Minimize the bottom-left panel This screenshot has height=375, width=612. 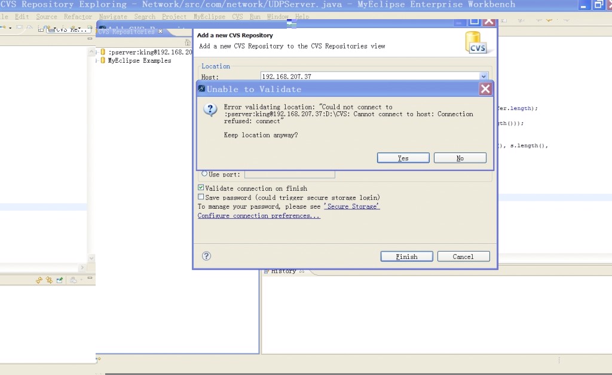click(90, 278)
